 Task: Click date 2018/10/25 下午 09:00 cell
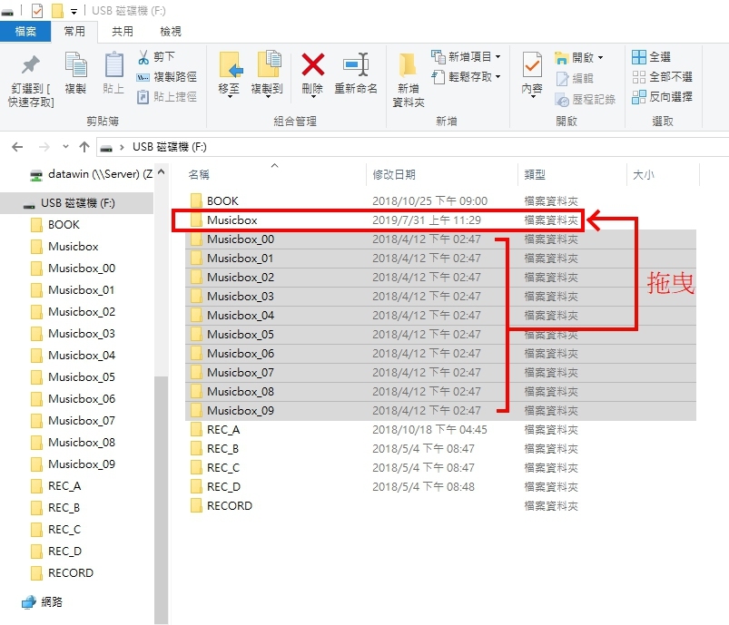(x=429, y=201)
